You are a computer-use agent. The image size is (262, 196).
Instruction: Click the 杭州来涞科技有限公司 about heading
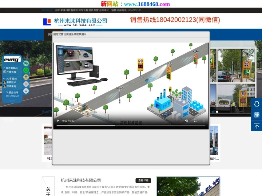tap(81, 180)
